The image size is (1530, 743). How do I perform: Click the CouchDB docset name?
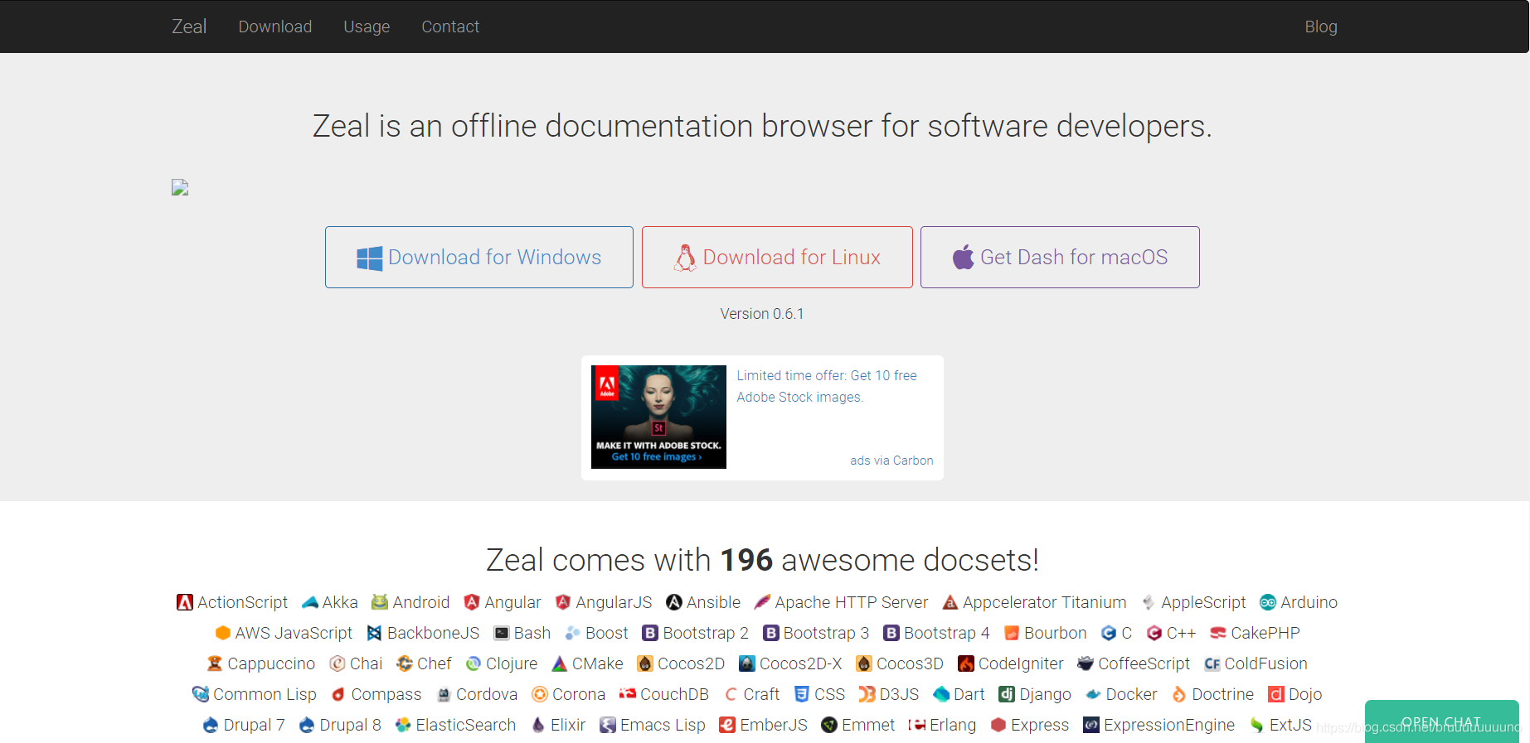pyautogui.click(x=675, y=694)
